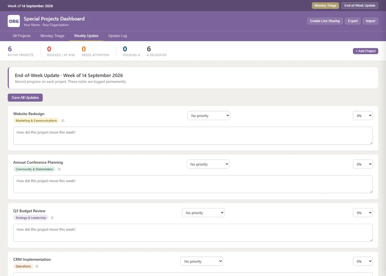The image size is (386, 276).
Task: Click Needs Attention stat
Action: [96, 51]
